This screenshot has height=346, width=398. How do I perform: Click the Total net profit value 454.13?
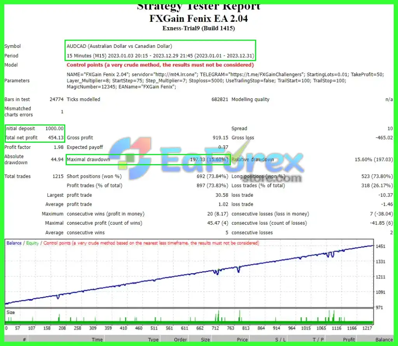pos(56,138)
